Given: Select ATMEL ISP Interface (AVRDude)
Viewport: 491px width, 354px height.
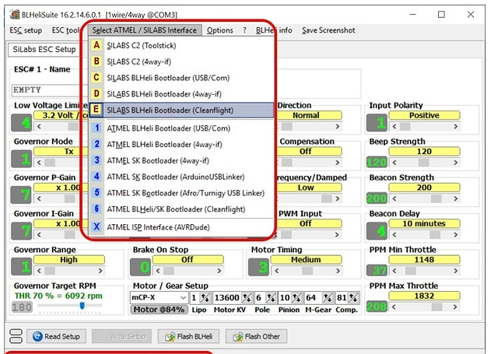Looking at the screenshot, I should click(181, 227).
